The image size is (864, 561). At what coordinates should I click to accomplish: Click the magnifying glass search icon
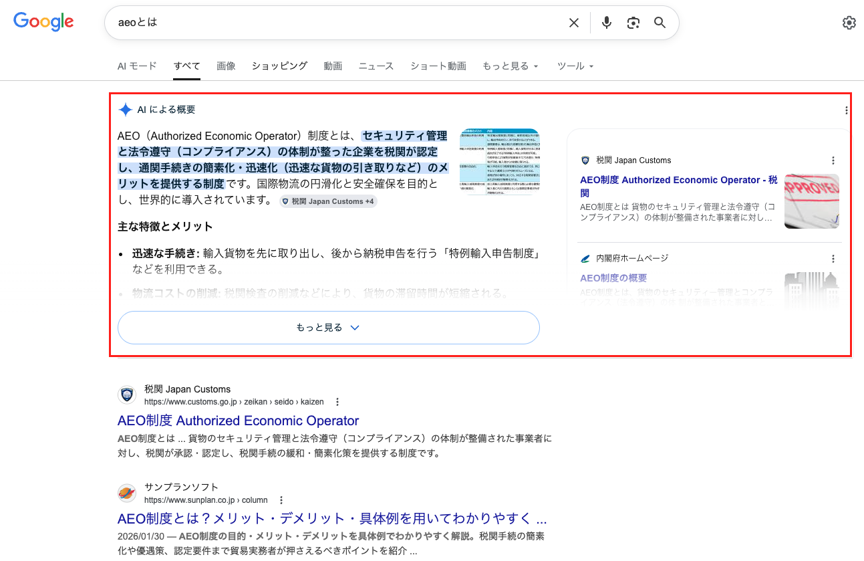(x=660, y=23)
